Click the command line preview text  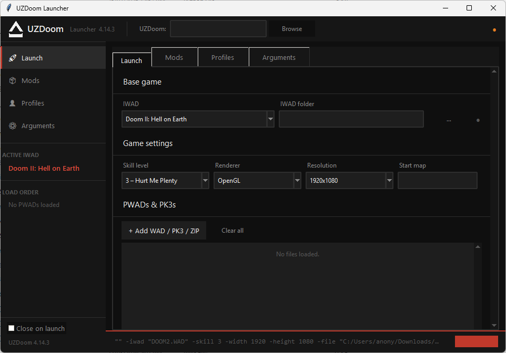(x=277, y=341)
